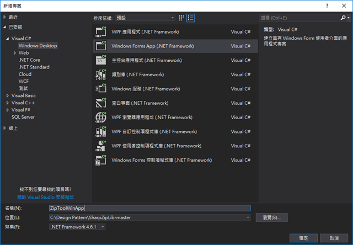Image resolution: width=353 pixels, height=245 pixels.
Task: Click the project name input field
Action: (149, 208)
